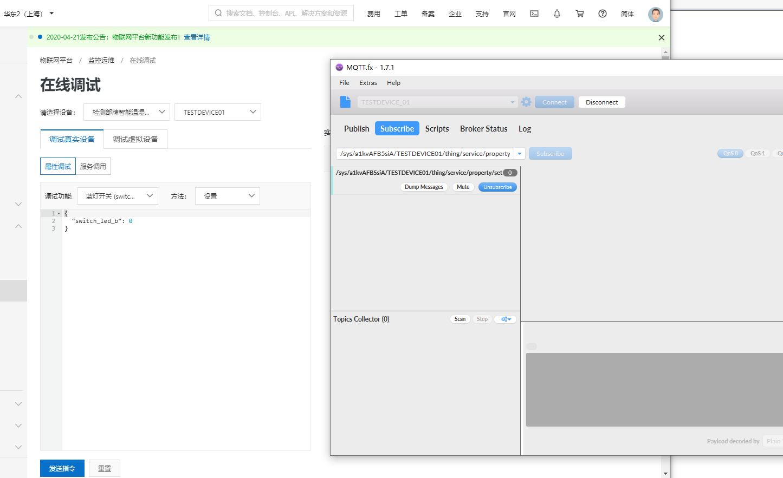The image size is (783, 478).
Task: Open the 调试功能 dropdown 蓝灯开关
Action: pos(118,196)
